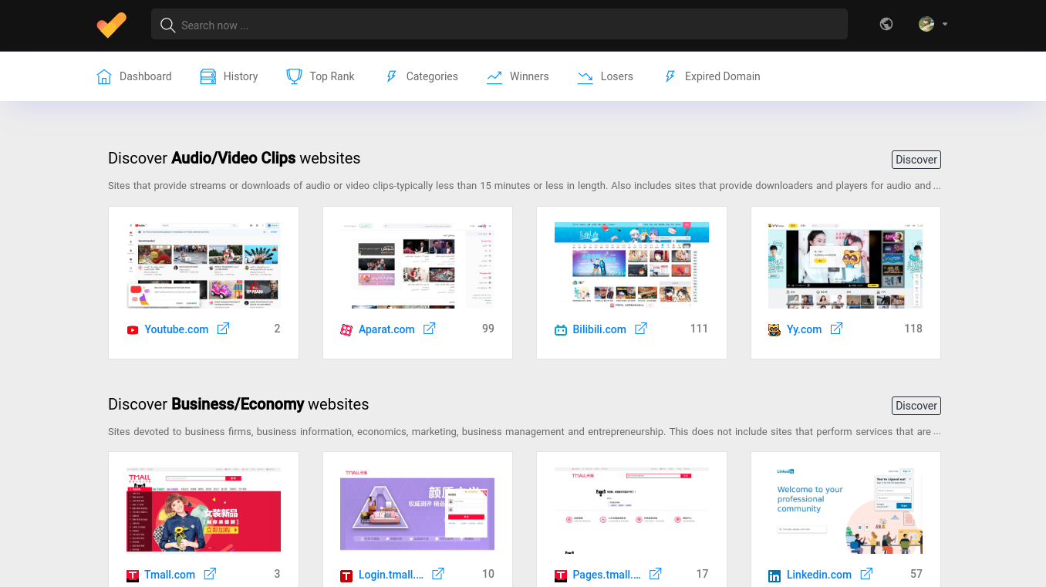
Task: Open Aparat.com via external link icon
Action: [430, 329]
